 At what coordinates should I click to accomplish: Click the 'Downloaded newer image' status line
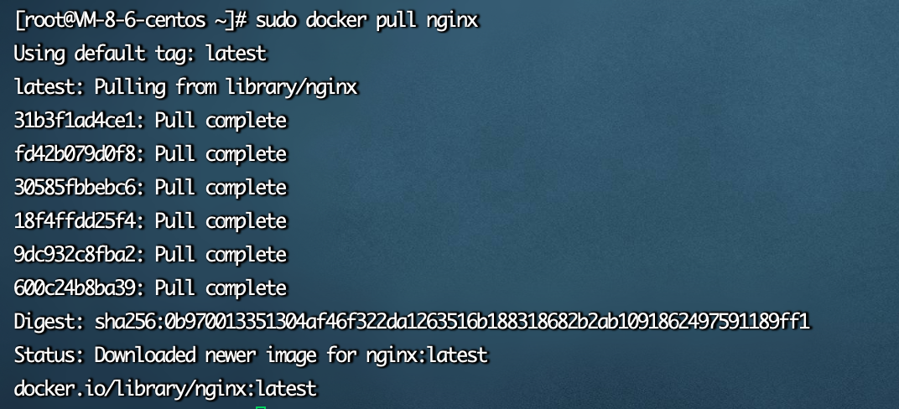click(x=251, y=355)
